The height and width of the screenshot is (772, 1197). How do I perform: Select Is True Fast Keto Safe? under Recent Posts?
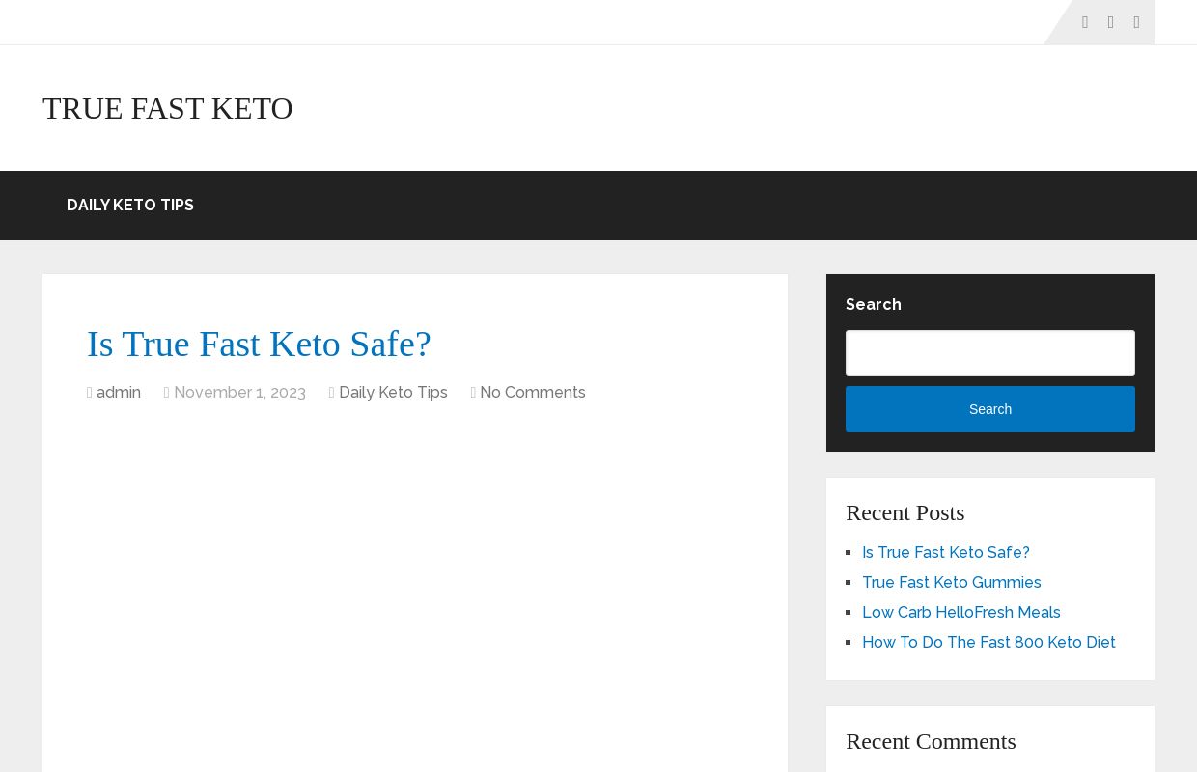click(946, 552)
